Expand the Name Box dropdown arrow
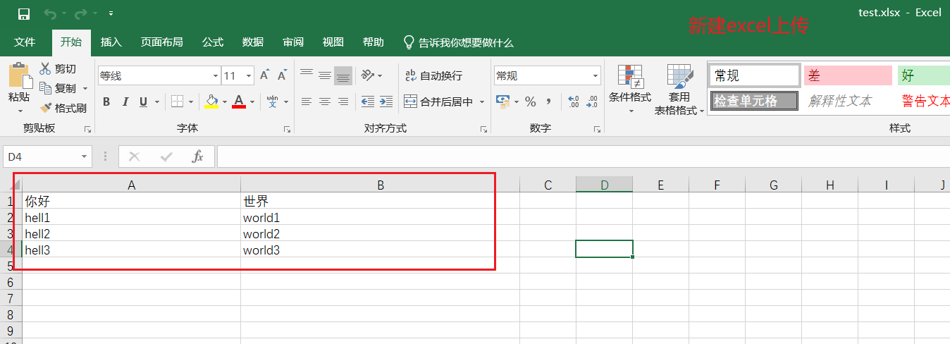950x344 pixels. [x=85, y=156]
